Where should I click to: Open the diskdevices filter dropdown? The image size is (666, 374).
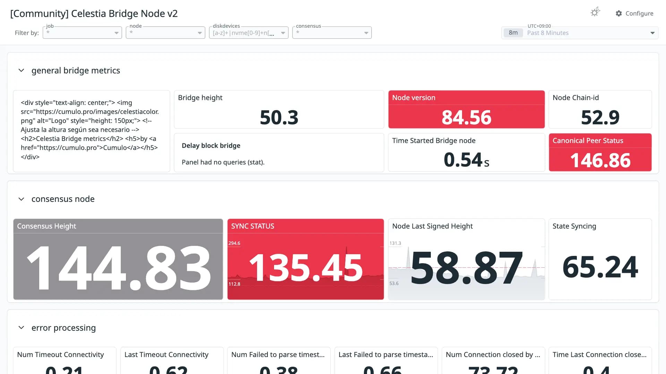(x=249, y=33)
